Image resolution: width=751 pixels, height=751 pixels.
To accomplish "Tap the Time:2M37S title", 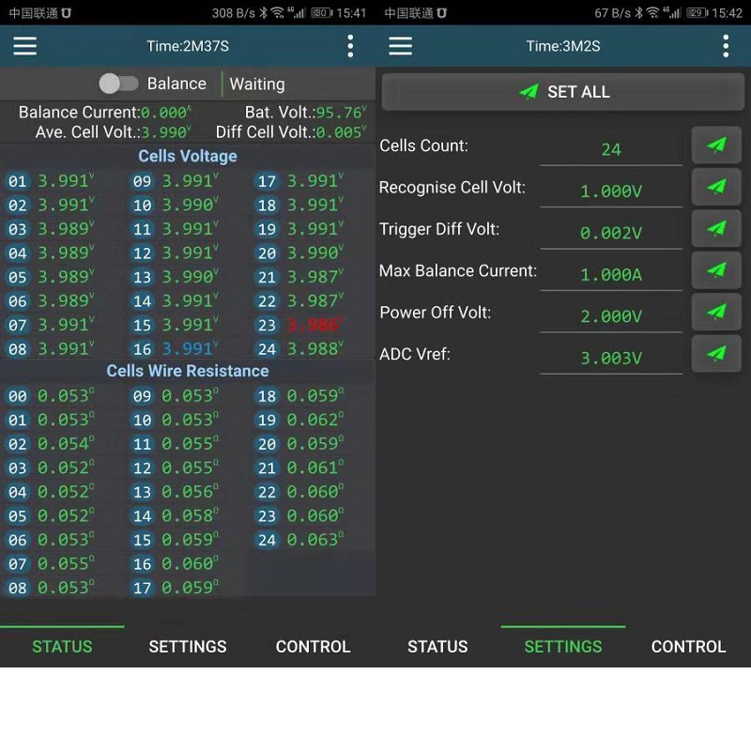I will tap(188, 46).
